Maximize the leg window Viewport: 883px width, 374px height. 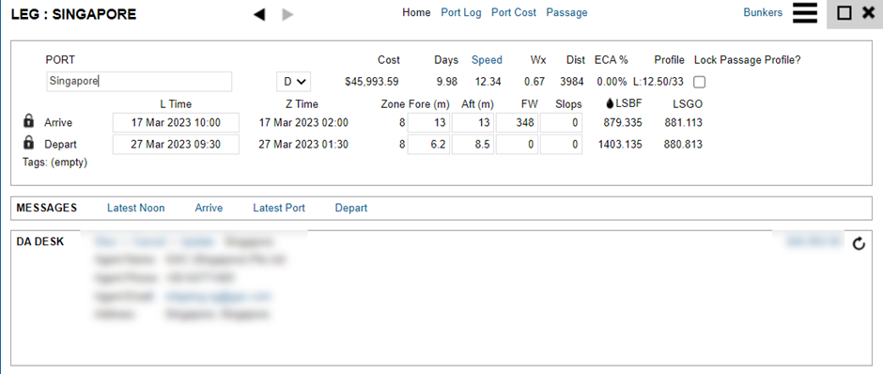(844, 13)
